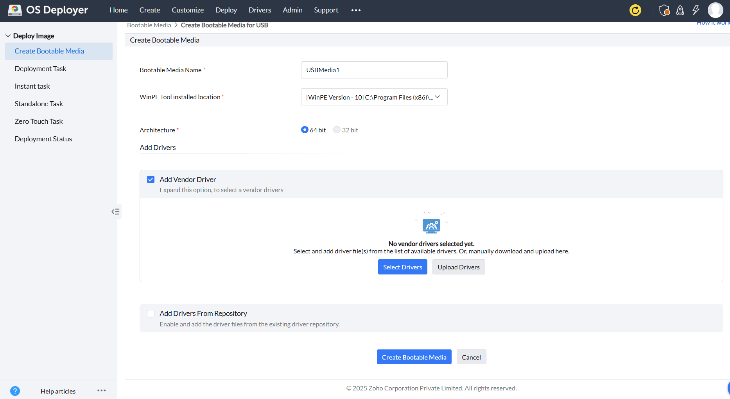The width and height of the screenshot is (730, 399).
Task: Click the Bootable Media Name input field
Action: tap(373, 70)
